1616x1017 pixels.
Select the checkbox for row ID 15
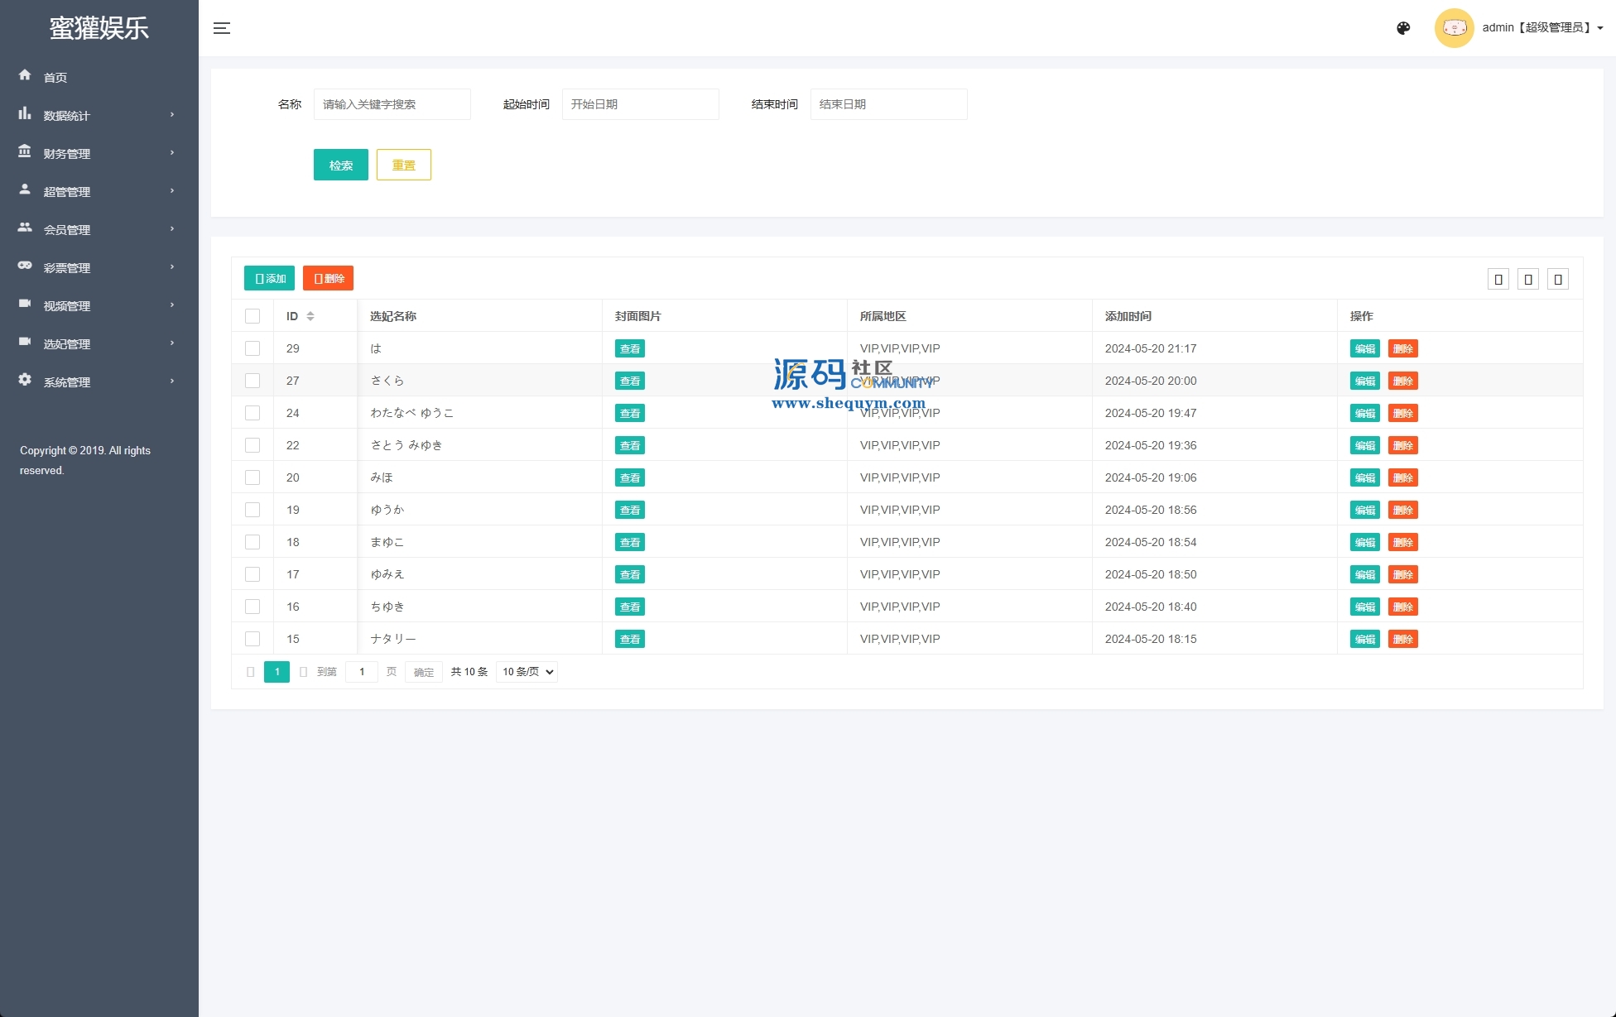pos(252,639)
